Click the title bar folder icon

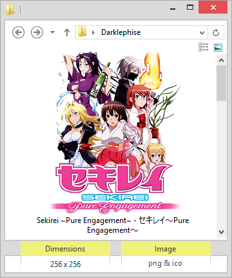(10, 10)
